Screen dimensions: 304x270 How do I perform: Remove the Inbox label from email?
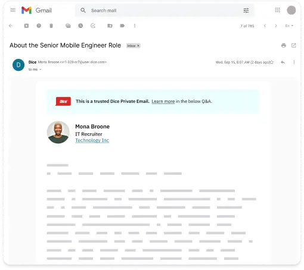(x=138, y=46)
